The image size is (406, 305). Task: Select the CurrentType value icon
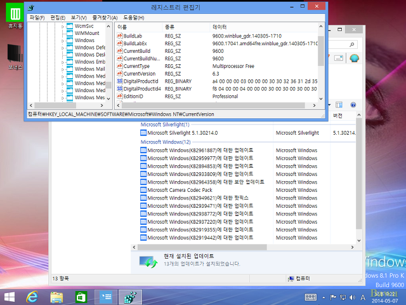tap(119, 66)
